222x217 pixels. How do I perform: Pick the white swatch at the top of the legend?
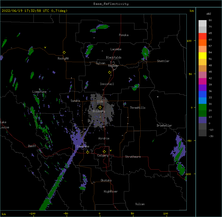202,23
